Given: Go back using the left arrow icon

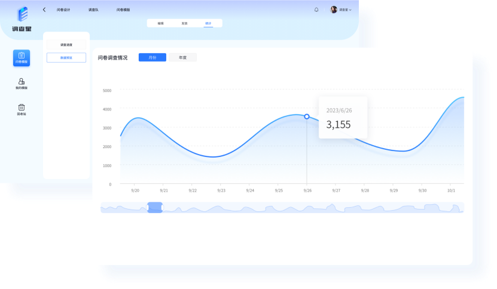Looking at the screenshot, I should coord(44,10).
